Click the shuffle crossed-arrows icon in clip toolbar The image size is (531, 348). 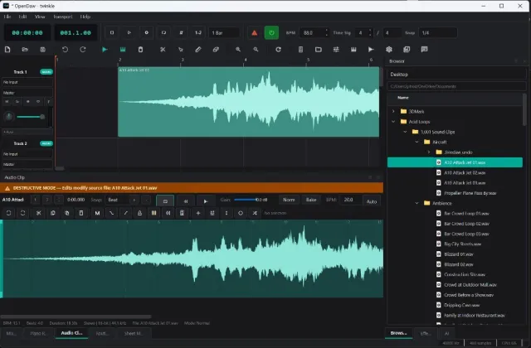[255, 213]
